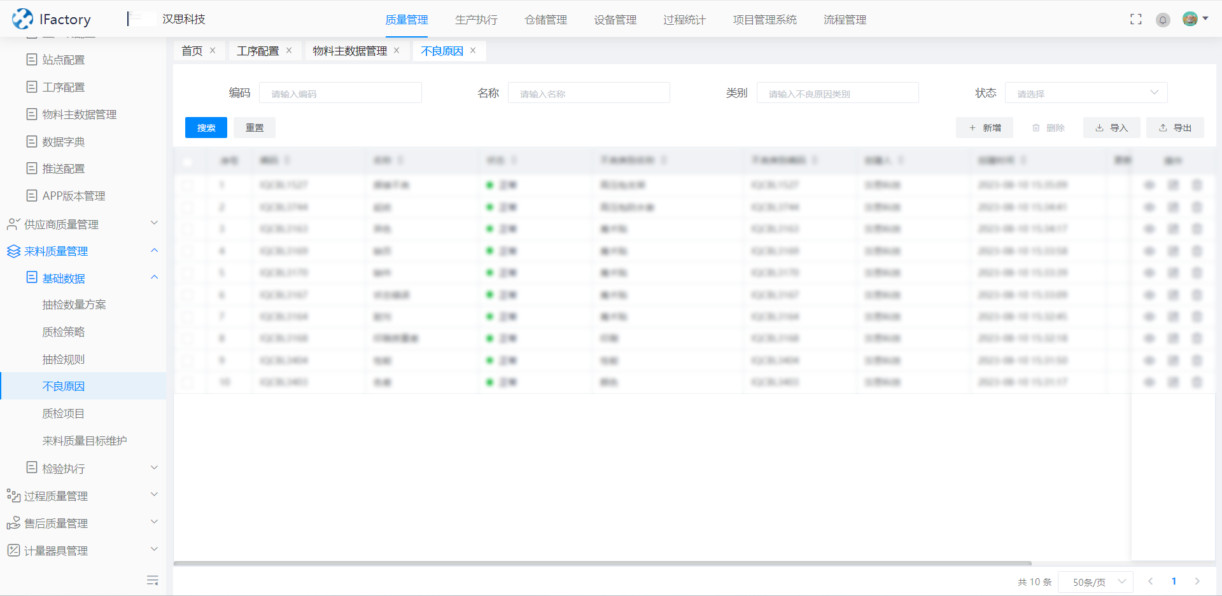
Task: Close the 工序配置 tab
Action: [x=289, y=51]
